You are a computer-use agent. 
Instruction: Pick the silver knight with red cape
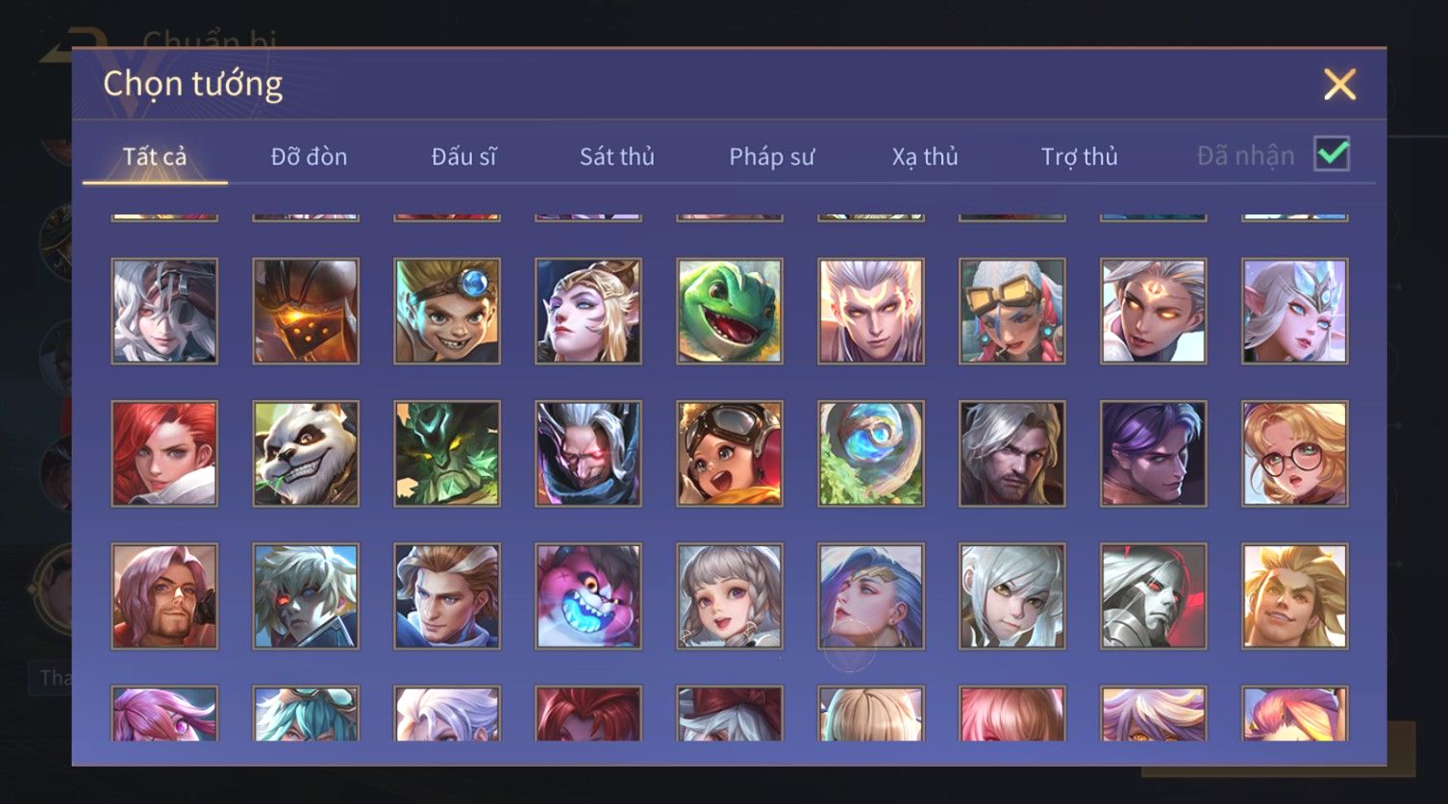click(x=1154, y=595)
